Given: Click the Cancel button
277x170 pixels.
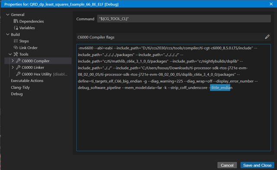Looking at the screenshot, I should [x=227, y=165].
